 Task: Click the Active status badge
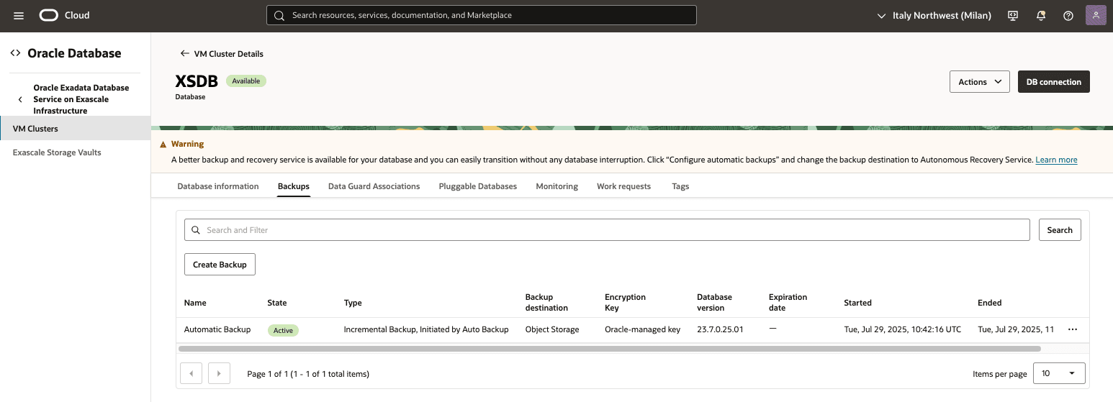(x=283, y=330)
